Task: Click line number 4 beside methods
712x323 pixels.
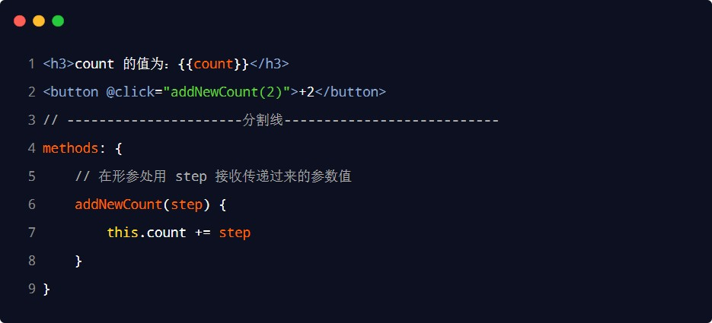Action: 31,148
